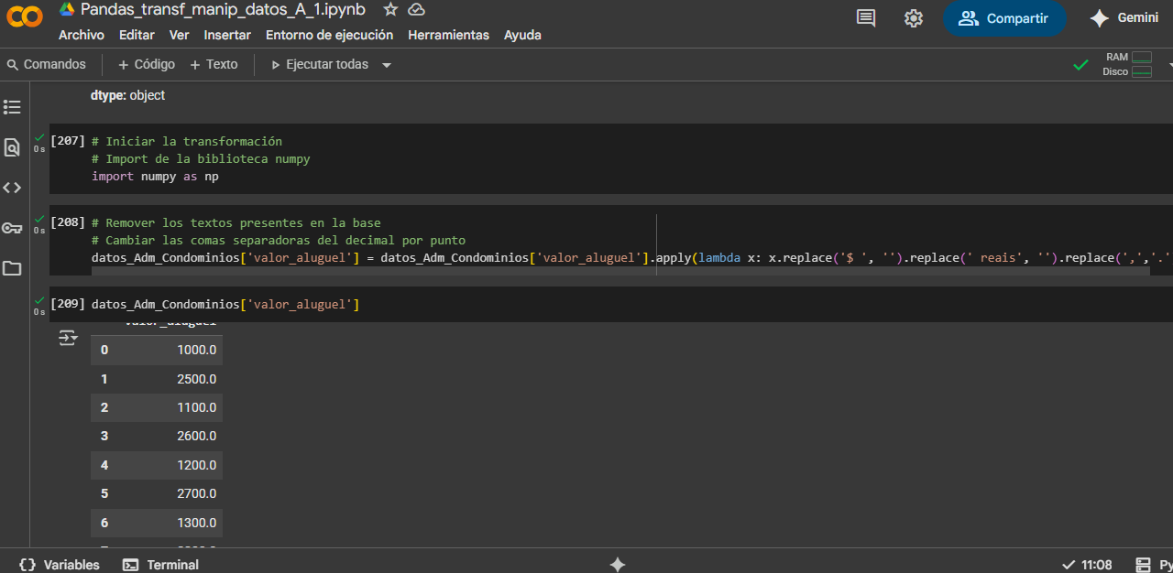Select the output value 1200.0
1173x573 pixels.
coord(197,465)
